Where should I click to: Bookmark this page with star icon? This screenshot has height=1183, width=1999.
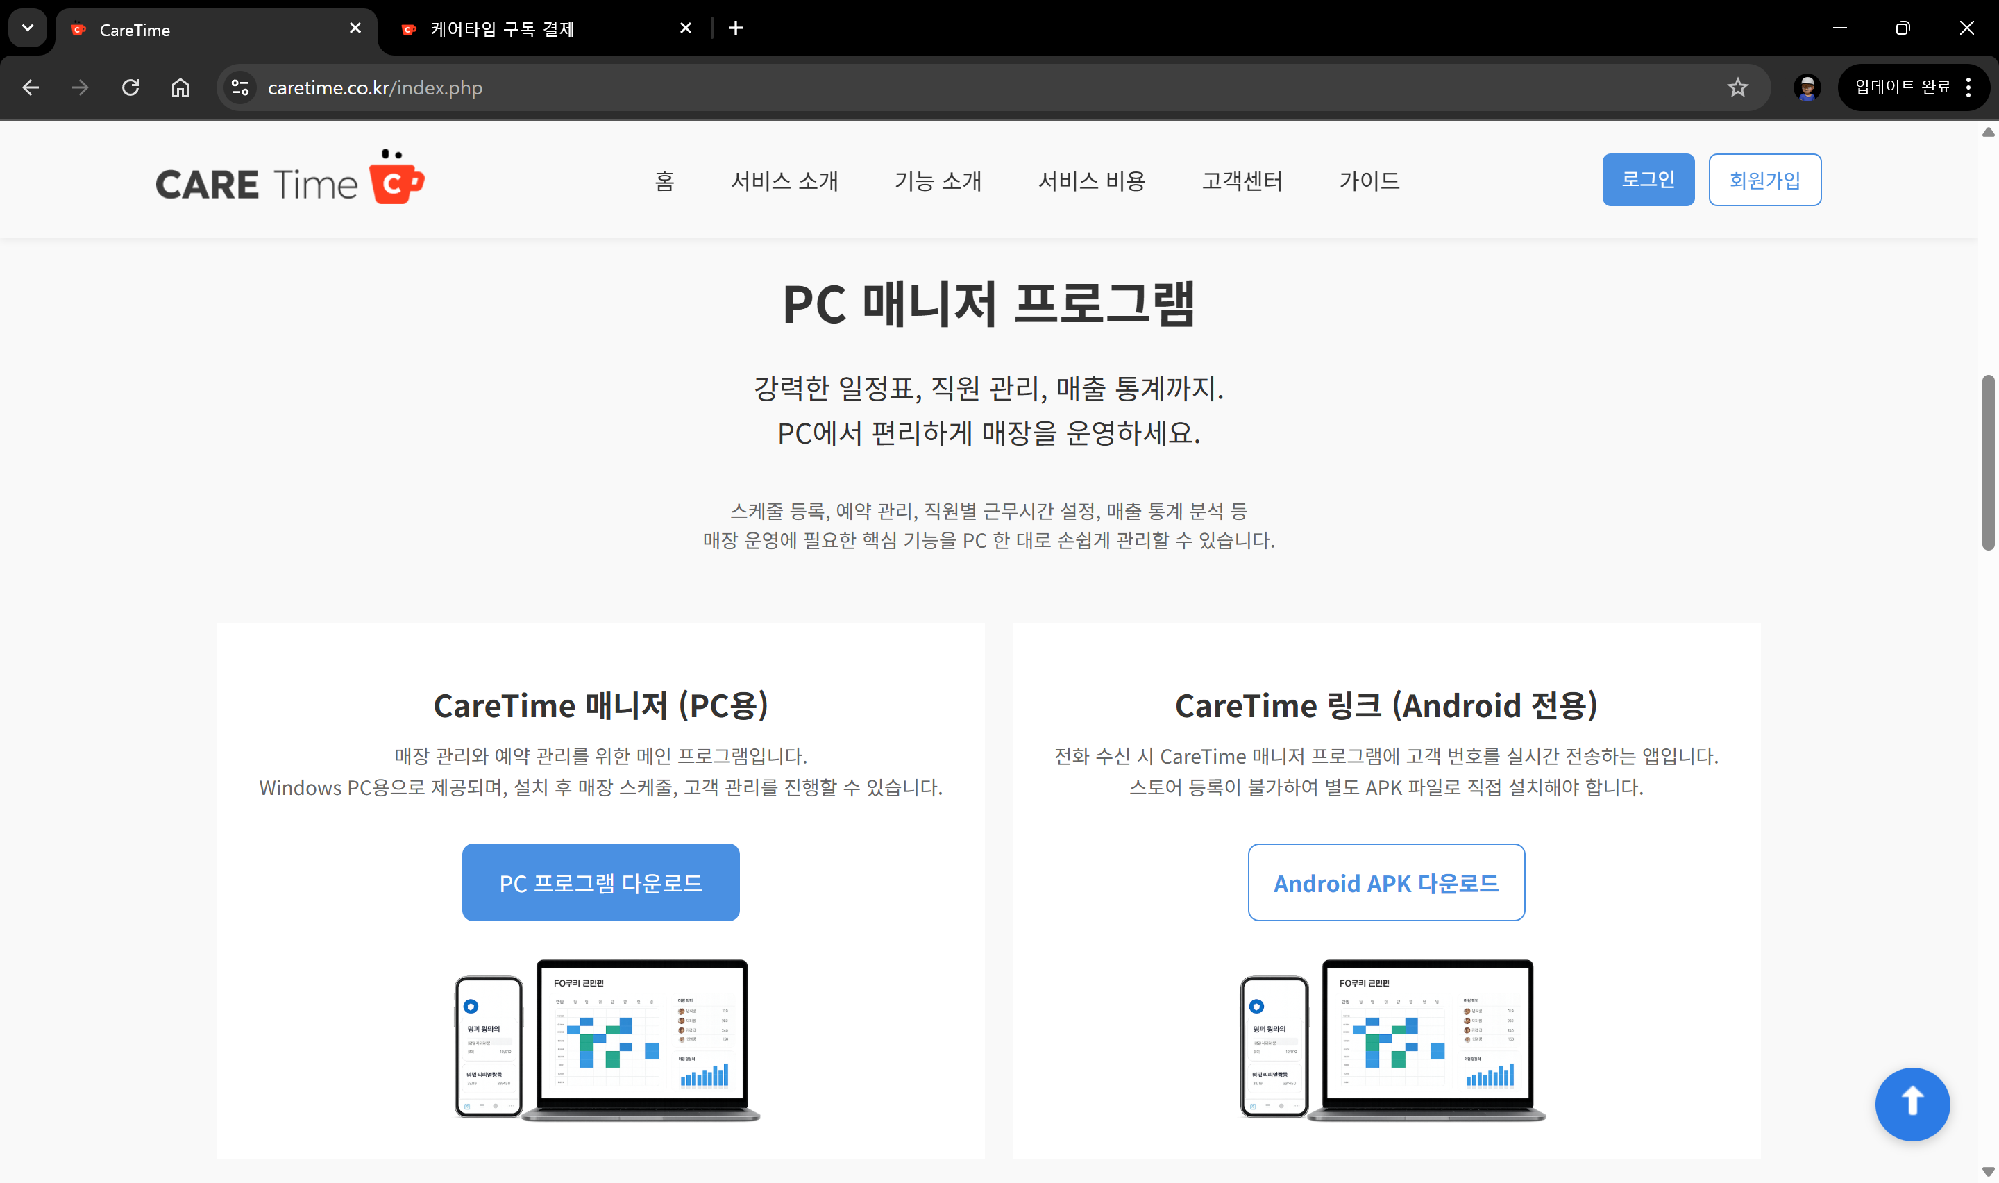(x=1737, y=87)
